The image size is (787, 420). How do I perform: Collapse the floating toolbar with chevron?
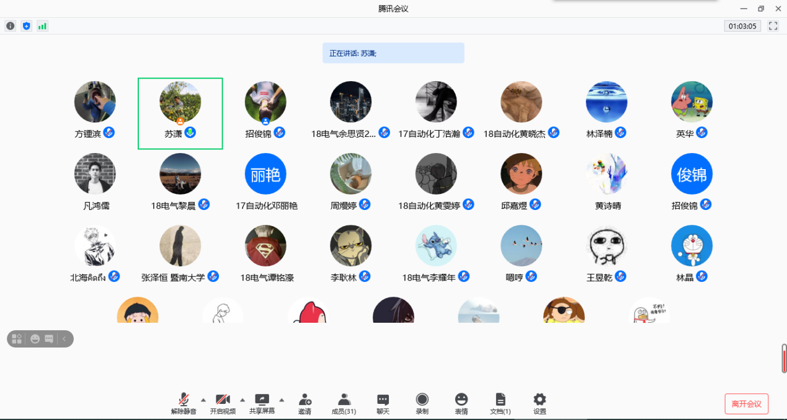point(64,339)
